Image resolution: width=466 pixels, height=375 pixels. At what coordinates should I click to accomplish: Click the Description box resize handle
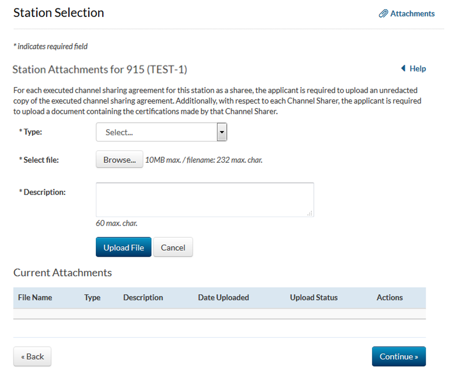(310, 213)
